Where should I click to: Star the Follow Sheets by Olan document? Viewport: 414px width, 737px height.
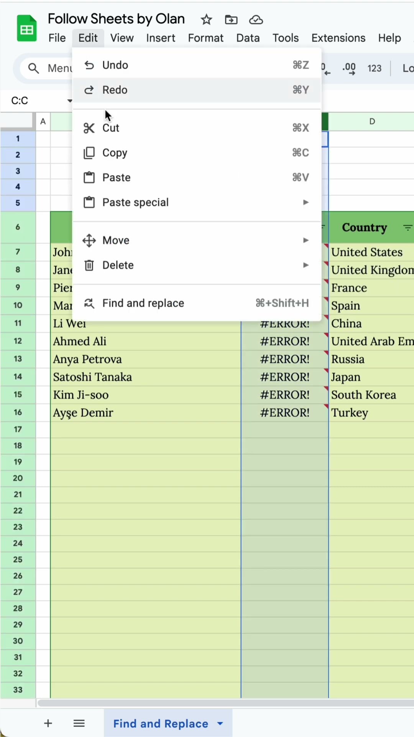(206, 20)
